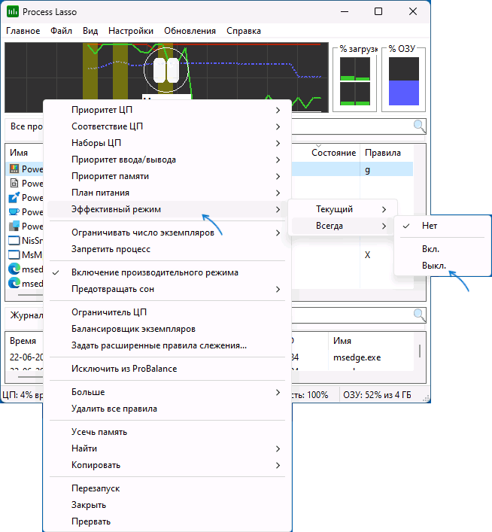Expand the Приоритет памяти submenu

[168, 176]
